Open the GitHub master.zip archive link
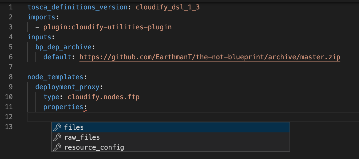 tap(210, 57)
